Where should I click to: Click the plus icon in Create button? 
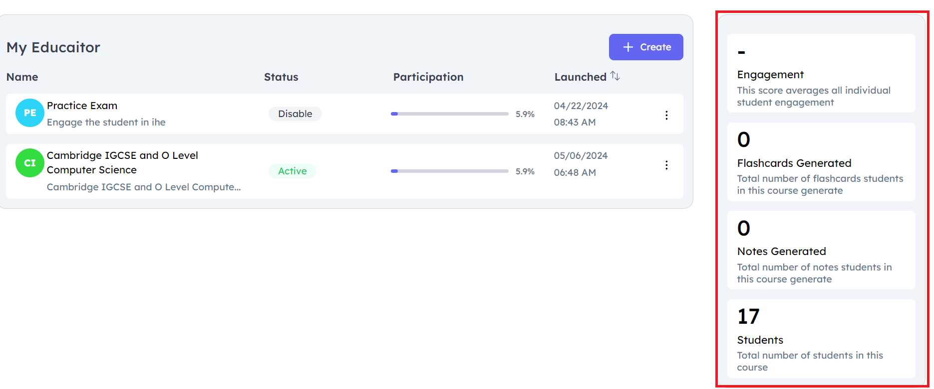pos(628,47)
